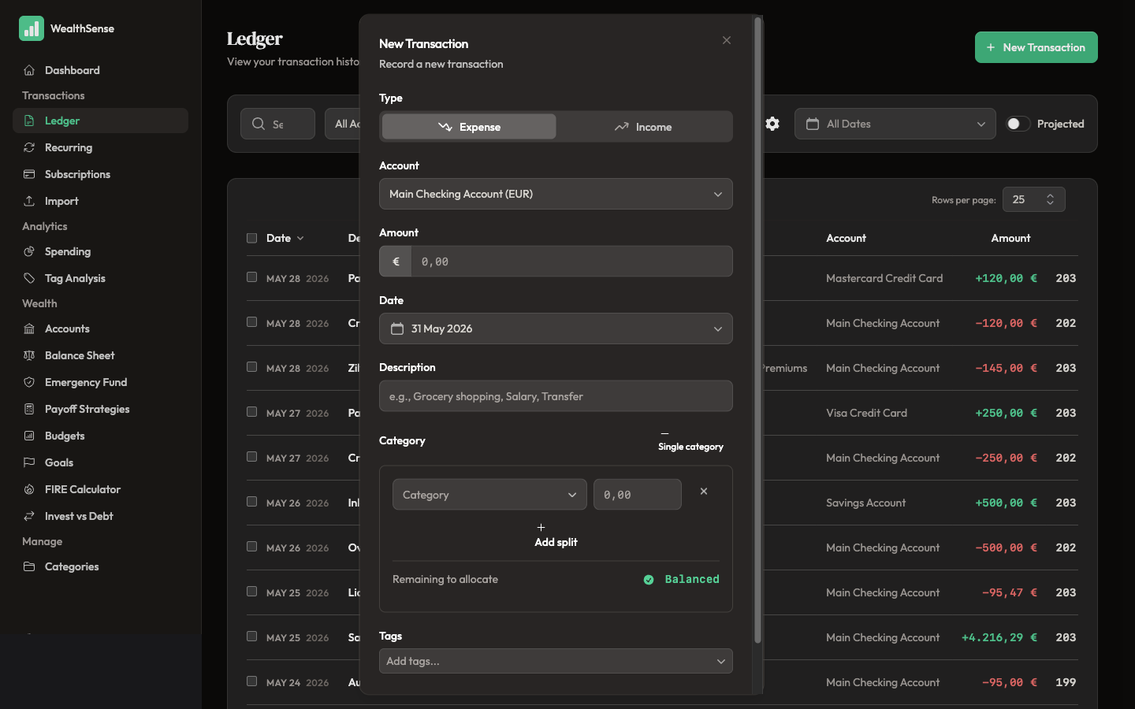The height and width of the screenshot is (709, 1135).
Task: Click the Ledger sidebar icon
Action: coord(29,121)
